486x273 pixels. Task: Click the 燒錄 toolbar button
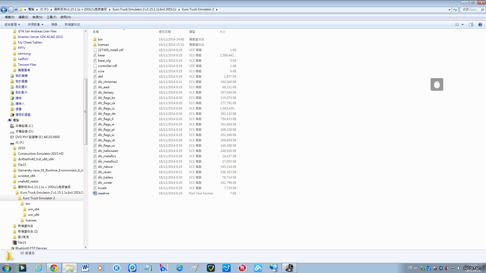click(54, 25)
